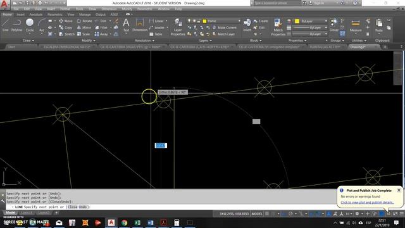Activate the Stretch command
The width and height of the screenshot is (405, 228).
click(x=66, y=34)
